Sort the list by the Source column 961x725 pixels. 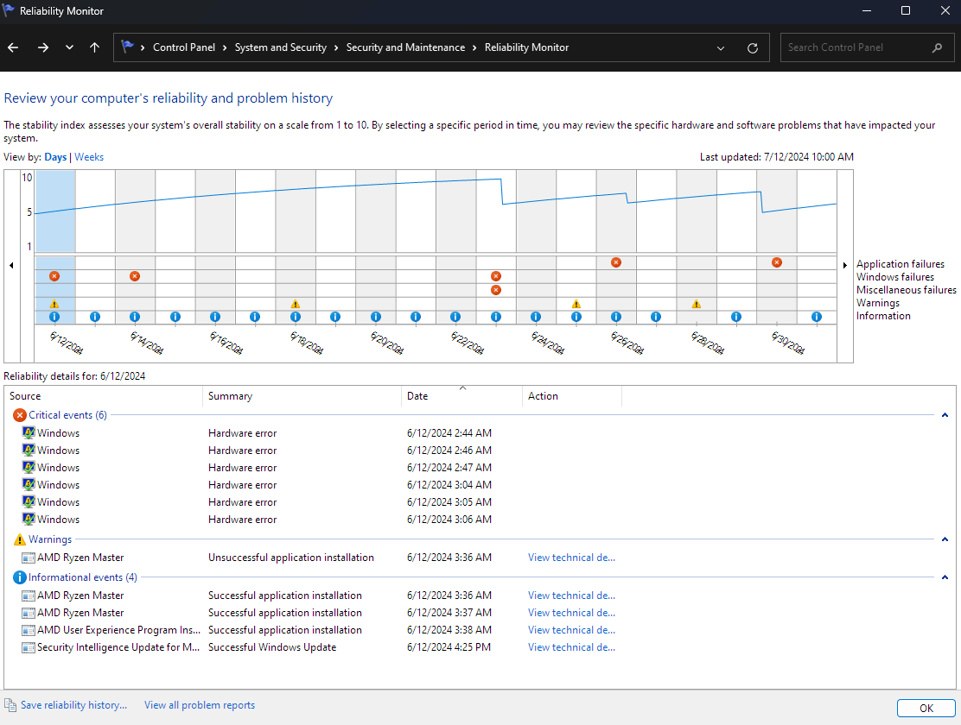(104, 396)
